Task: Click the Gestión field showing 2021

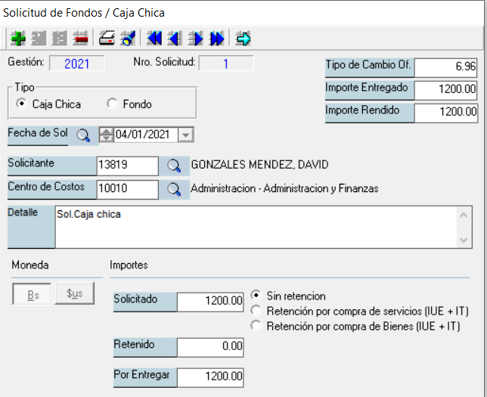Action: [x=76, y=64]
